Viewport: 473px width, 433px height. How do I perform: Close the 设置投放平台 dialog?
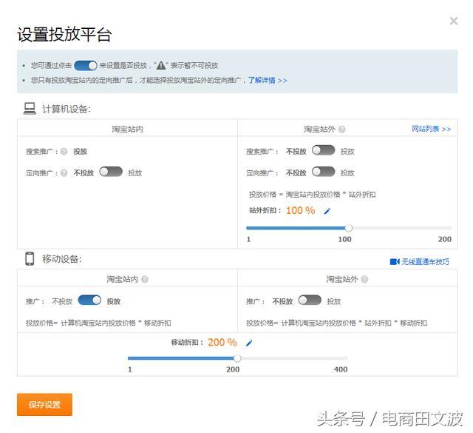453,21
